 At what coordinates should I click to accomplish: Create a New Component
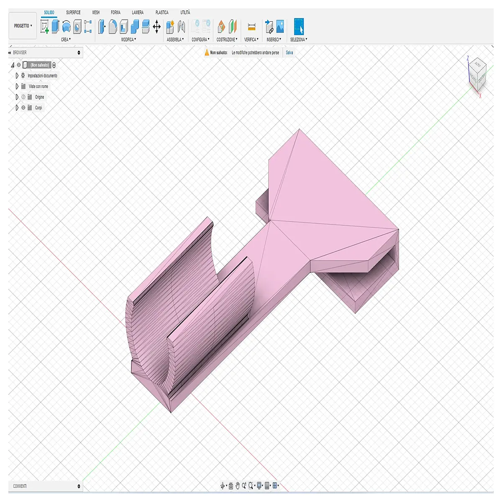coord(170,27)
